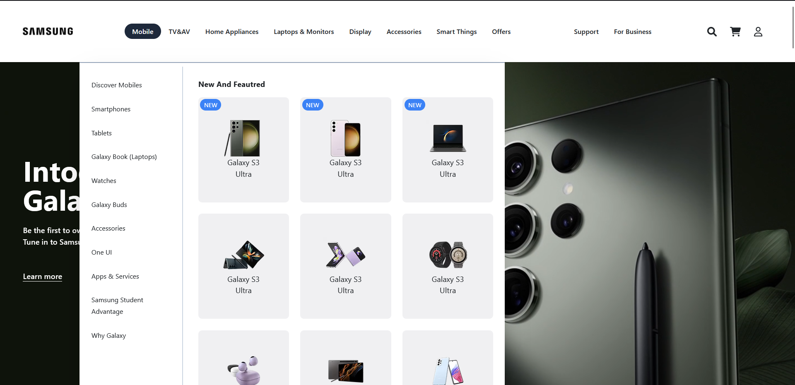
Task: Click the Learn more link
Action: [x=43, y=277]
